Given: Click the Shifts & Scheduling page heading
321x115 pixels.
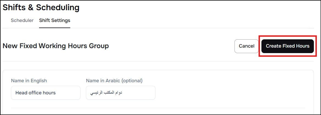Looking at the screenshot, I should 41,7.
